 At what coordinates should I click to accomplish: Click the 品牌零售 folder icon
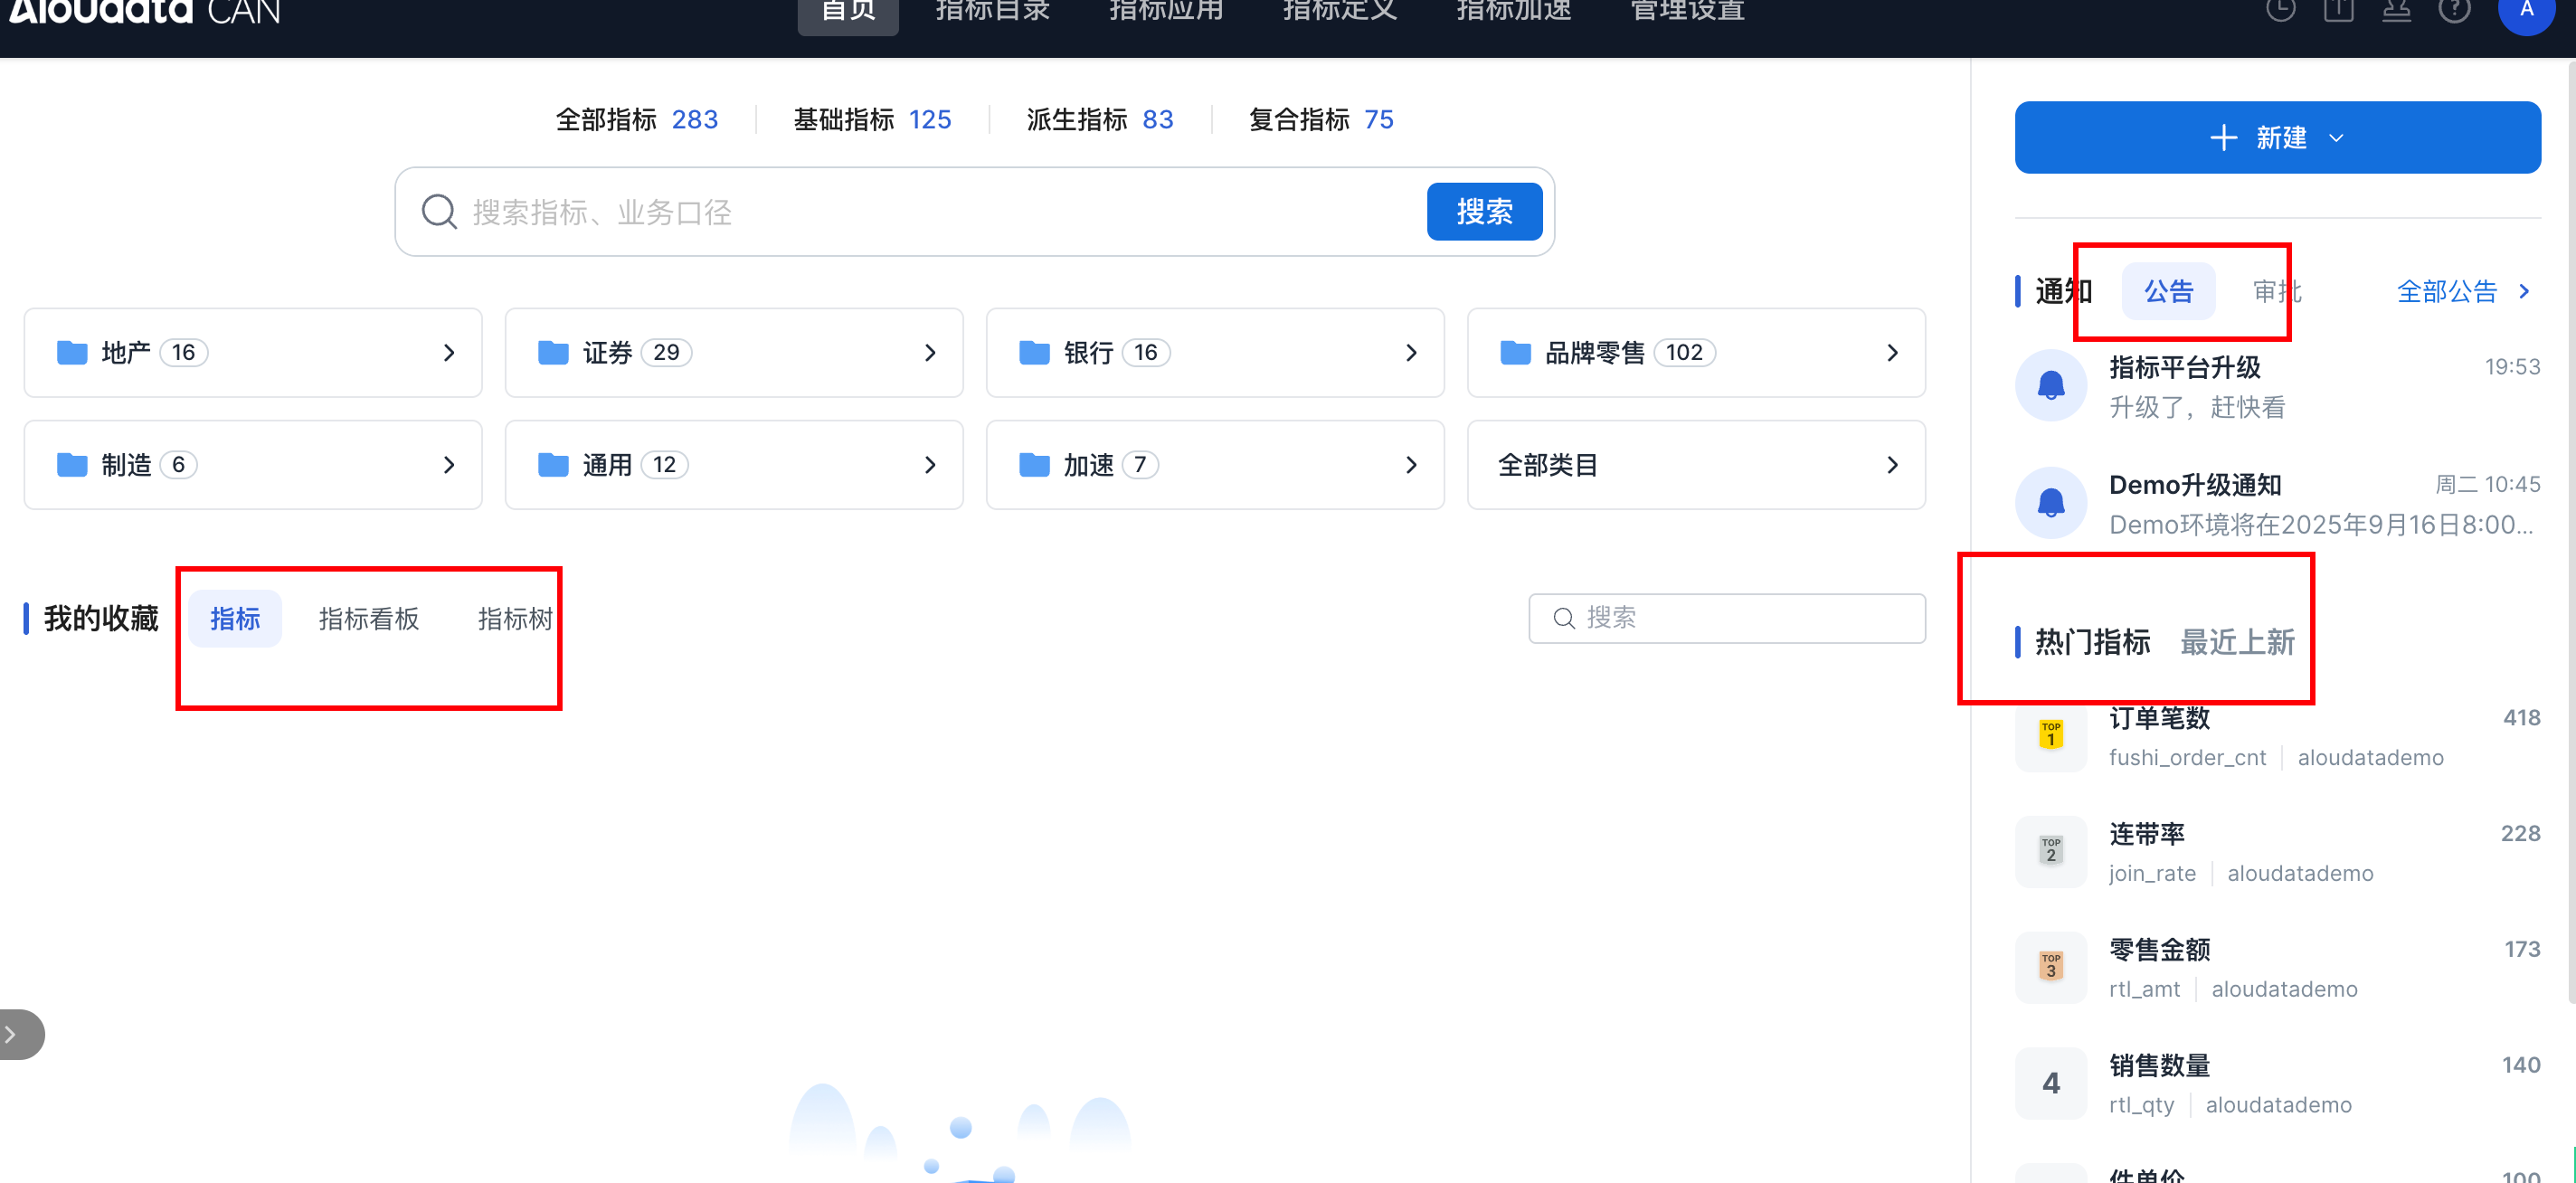[x=1515, y=352]
